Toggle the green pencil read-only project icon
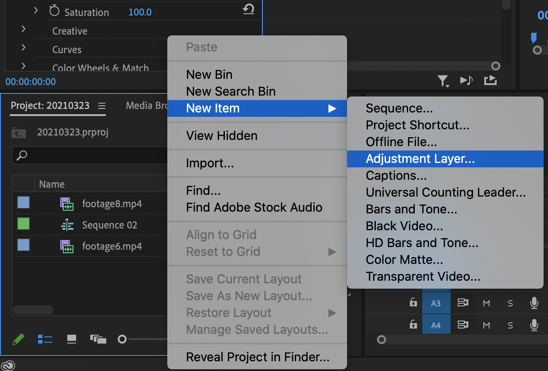 pyautogui.click(x=18, y=339)
